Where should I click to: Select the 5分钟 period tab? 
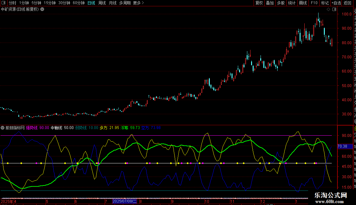coord(36,3)
